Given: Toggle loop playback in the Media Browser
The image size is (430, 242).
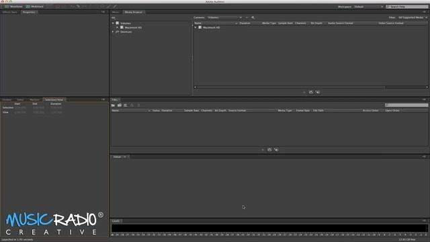Looking at the screenshot, I should point(310,93).
